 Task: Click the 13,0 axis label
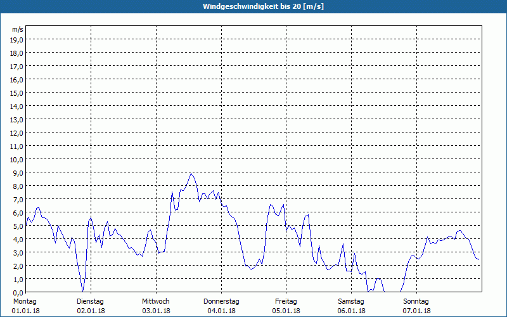coord(16,120)
